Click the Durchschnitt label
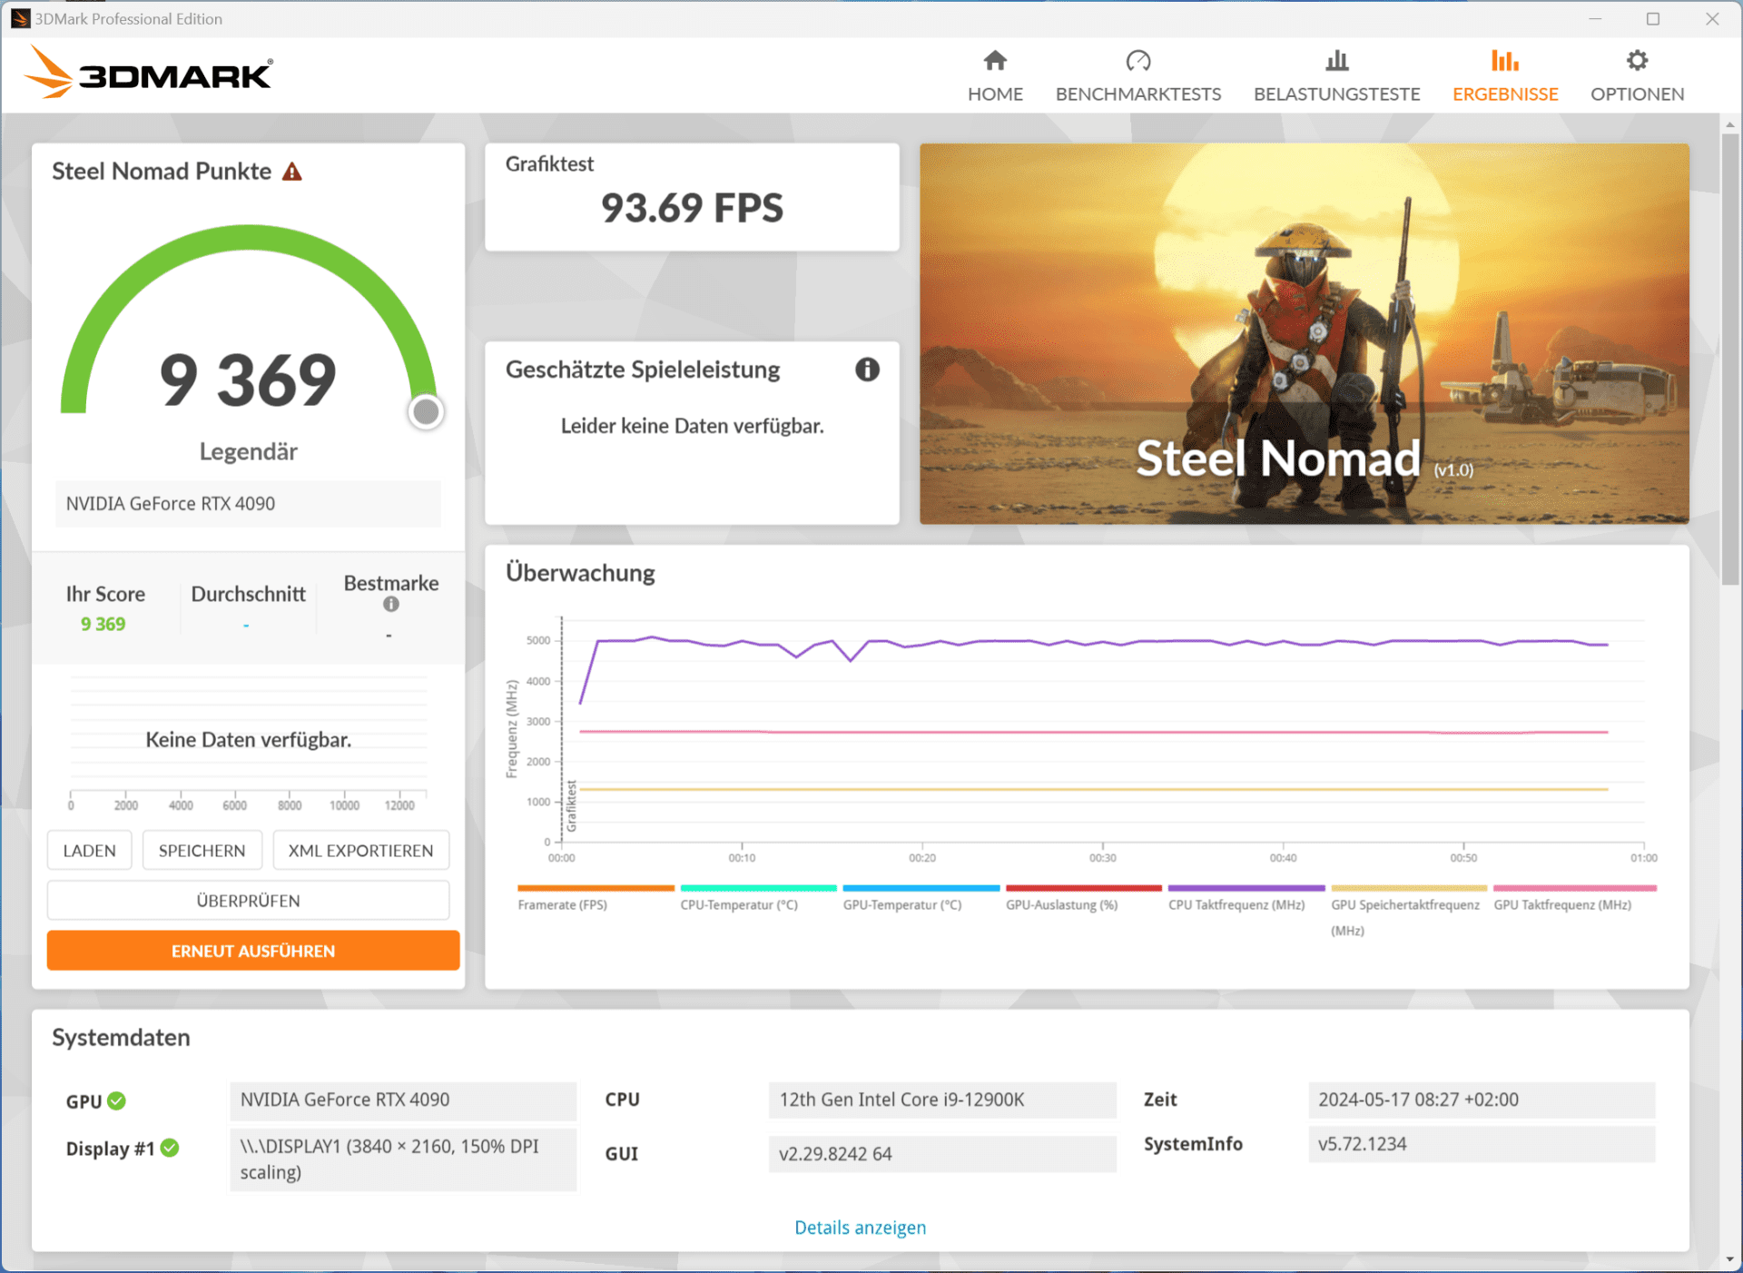Viewport: 1743px width, 1273px height. [x=248, y=594]
